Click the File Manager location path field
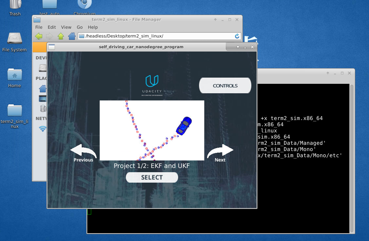This screenshot has width=369, height=241. (159, 36)
